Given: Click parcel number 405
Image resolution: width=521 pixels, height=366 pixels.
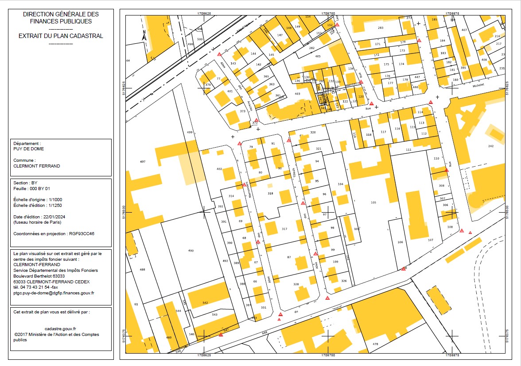Looking at the screenshot, I should [318, 57].
